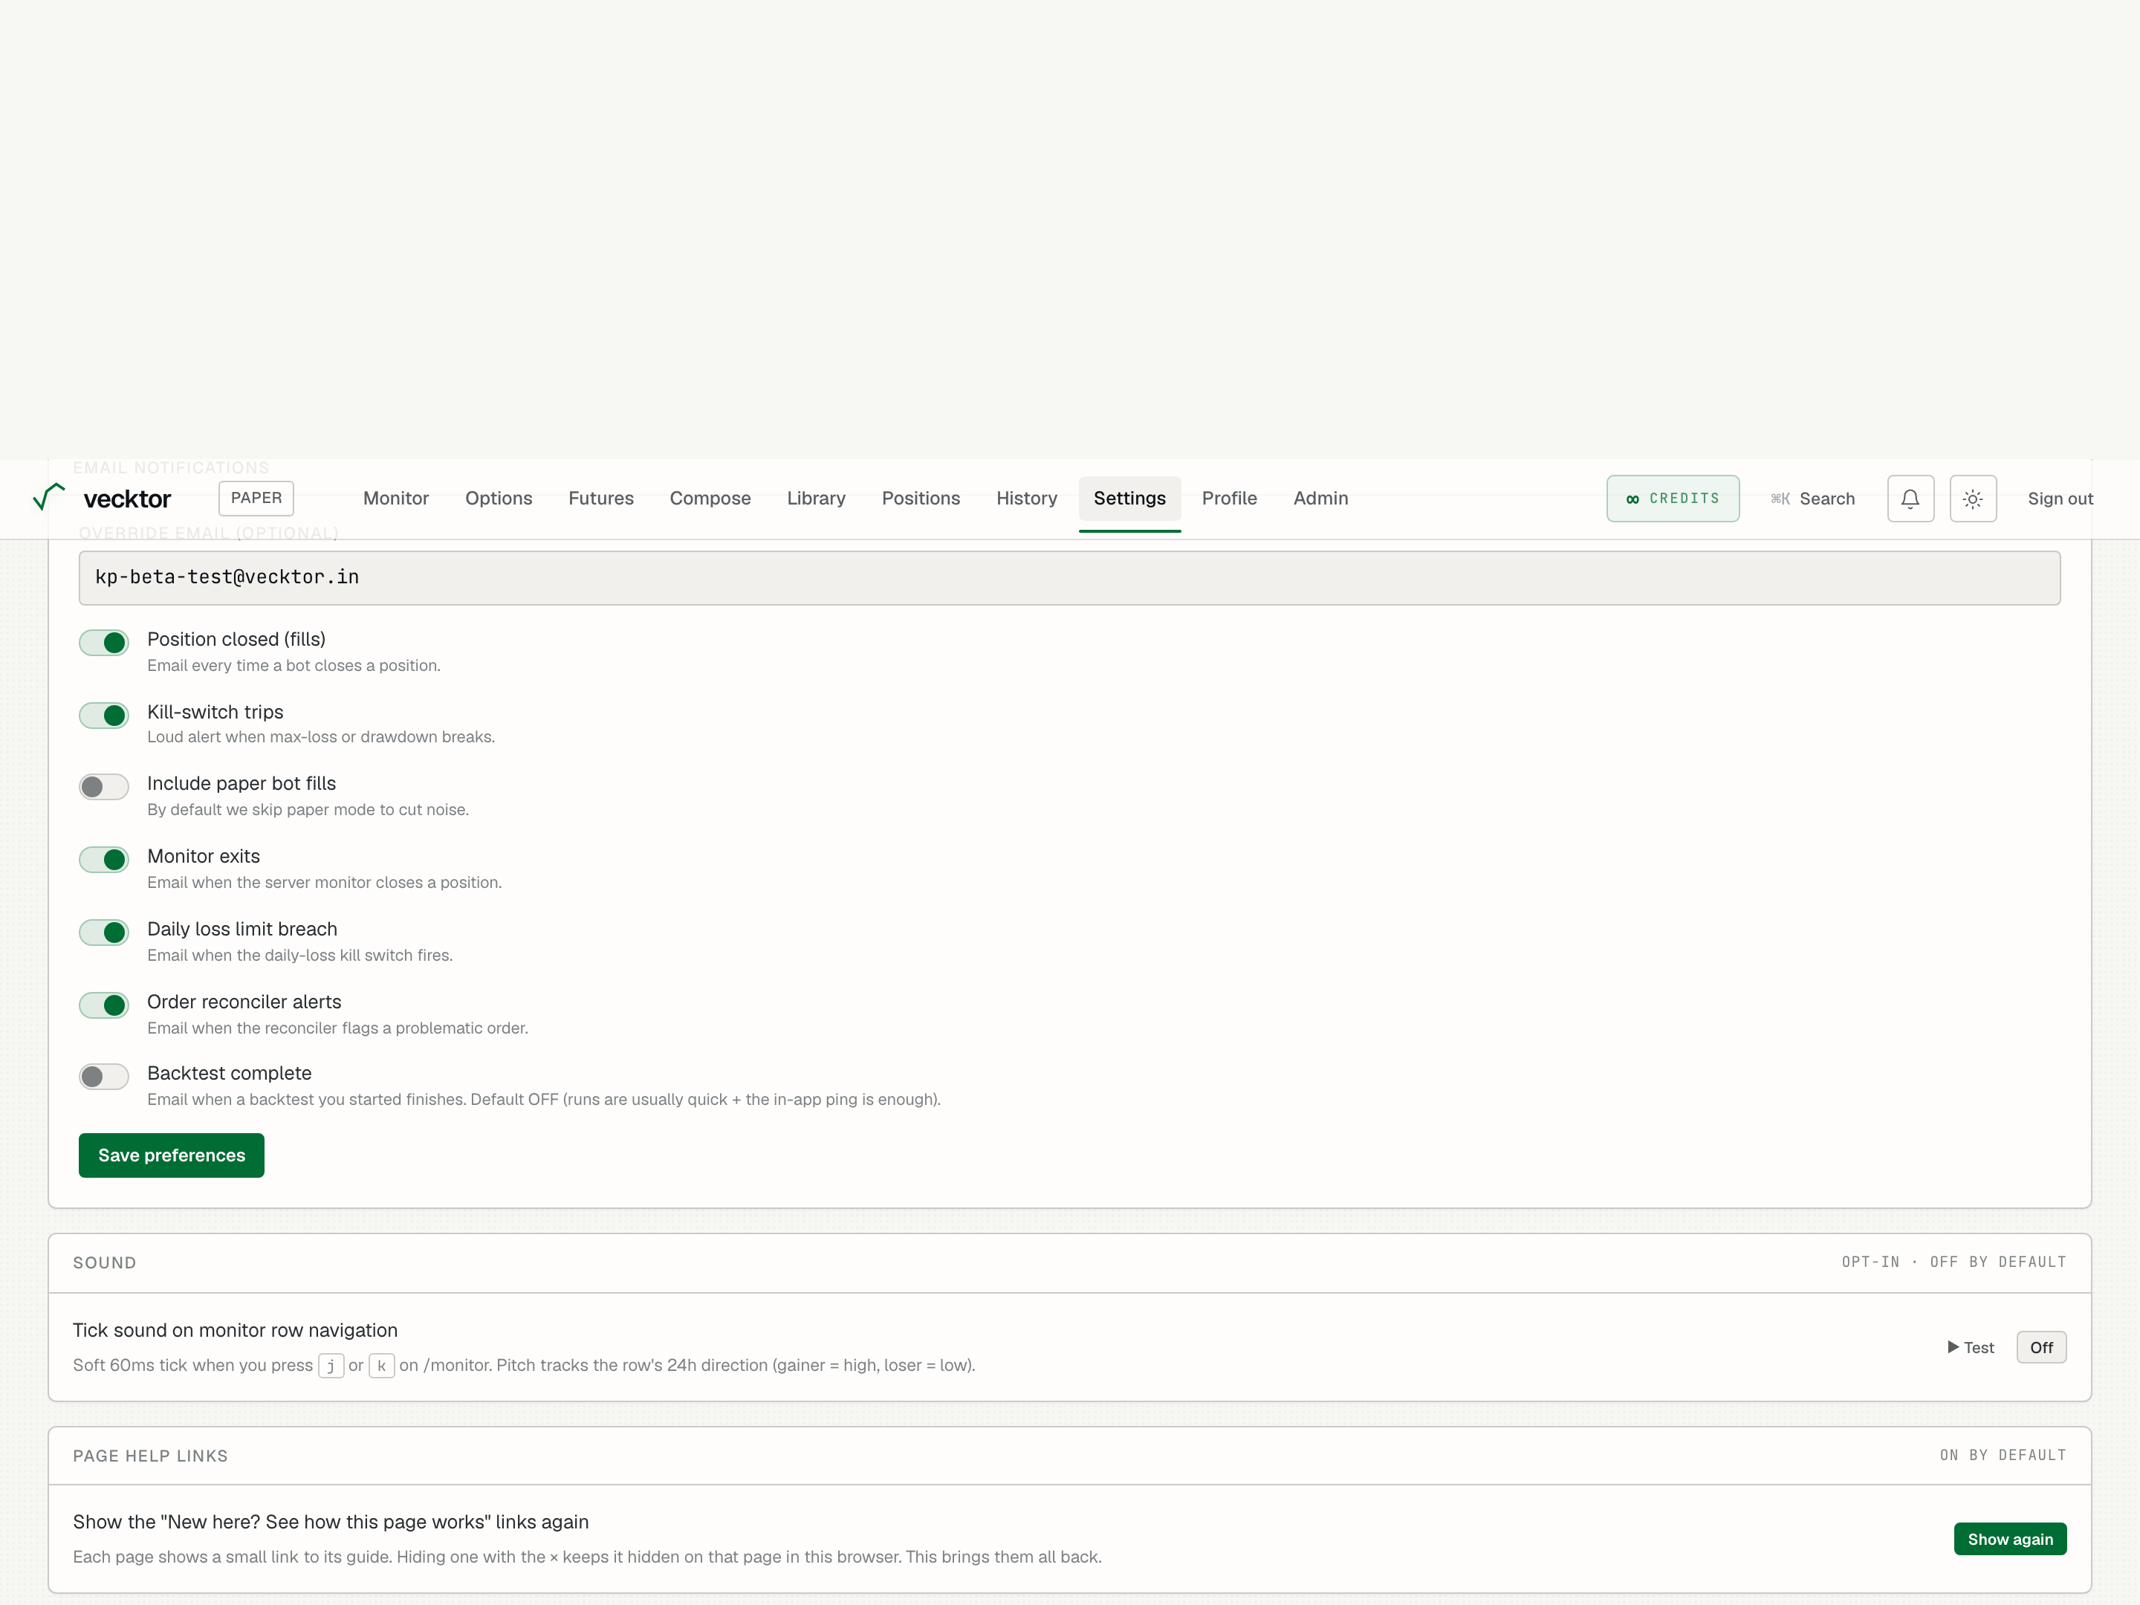Go to the Positions tab
Viewport: 2140px width, 1605px height.
pos(921,499)
